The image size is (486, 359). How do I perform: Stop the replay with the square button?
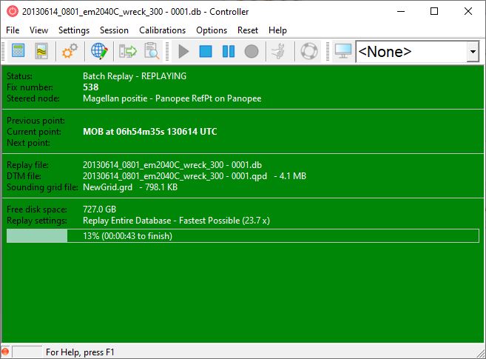tap(206, 52)
